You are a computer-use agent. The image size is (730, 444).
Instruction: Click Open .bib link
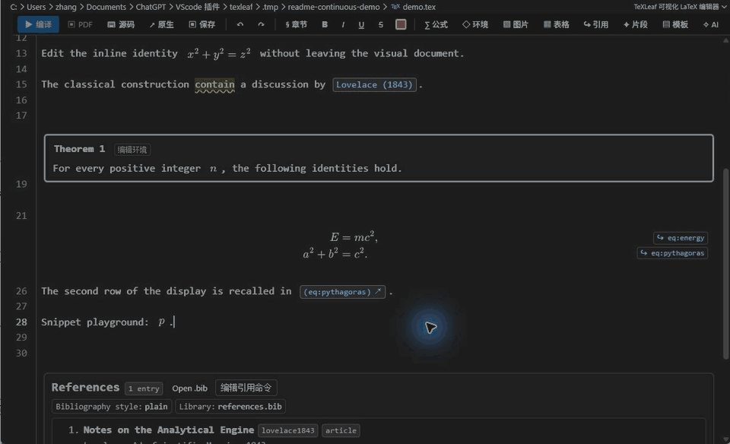[x=190, y=388]
